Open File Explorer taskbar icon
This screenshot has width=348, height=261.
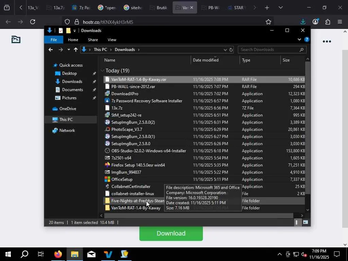click(74, 254)
